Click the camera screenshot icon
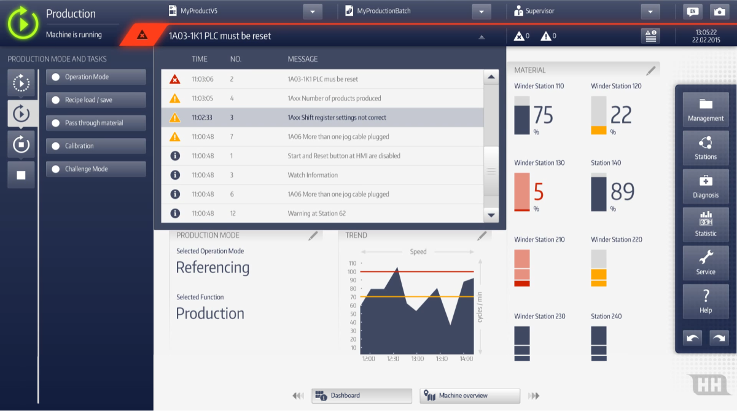Image resolution: width=737 pixels, height=411 pixels. [717, 12]
